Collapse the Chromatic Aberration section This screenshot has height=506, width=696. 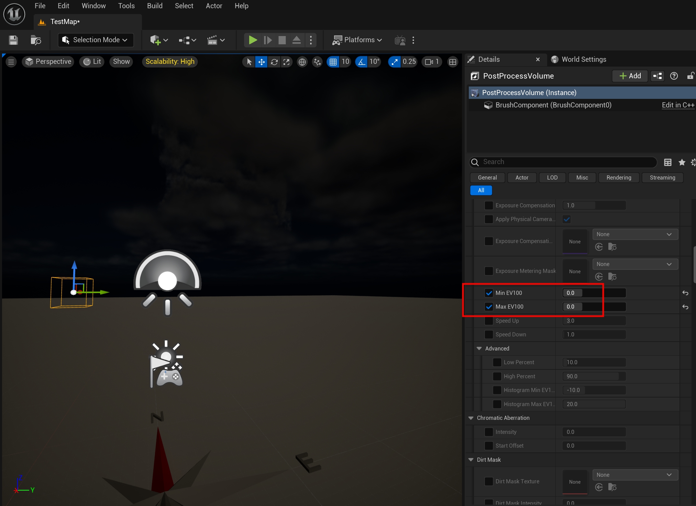coord(471,418)
